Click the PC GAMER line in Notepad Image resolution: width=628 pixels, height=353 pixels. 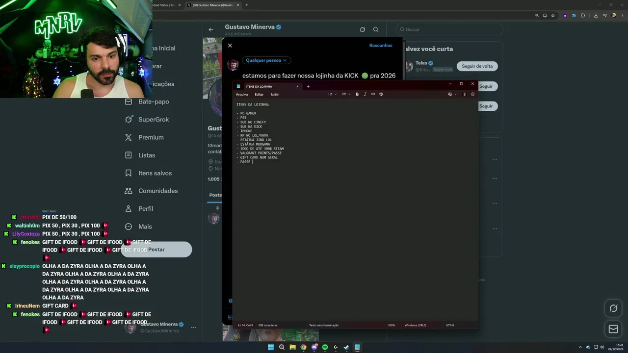click(x=246, y=113)
